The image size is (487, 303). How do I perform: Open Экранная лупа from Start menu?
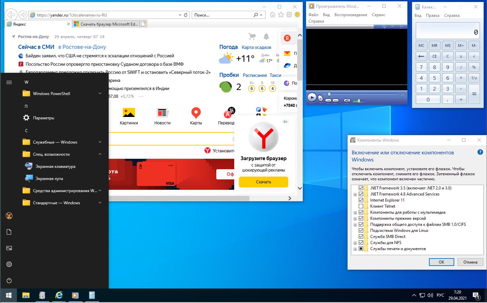(x=49, y=179)
